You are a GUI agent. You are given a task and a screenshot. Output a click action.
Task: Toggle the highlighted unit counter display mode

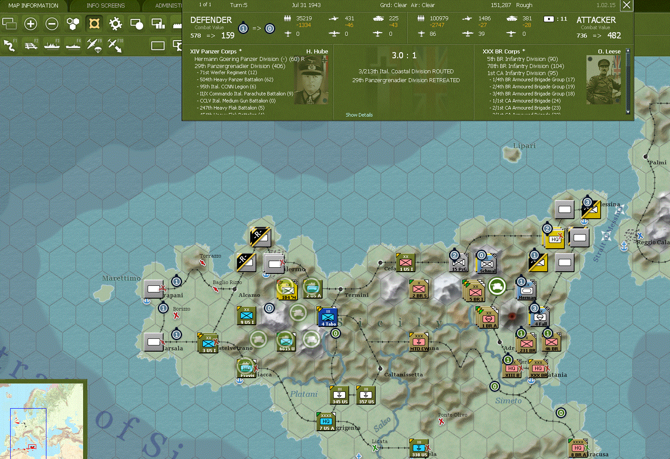[94, 24]
